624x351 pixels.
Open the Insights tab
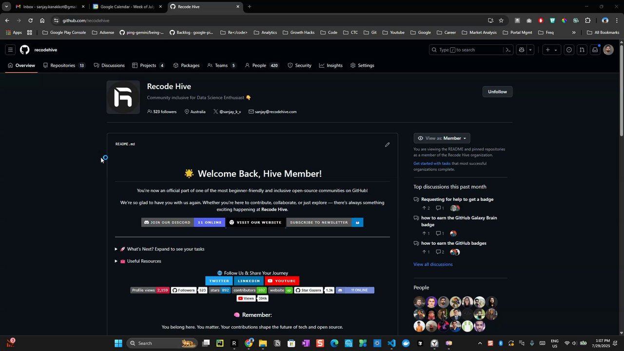(331, 65)
